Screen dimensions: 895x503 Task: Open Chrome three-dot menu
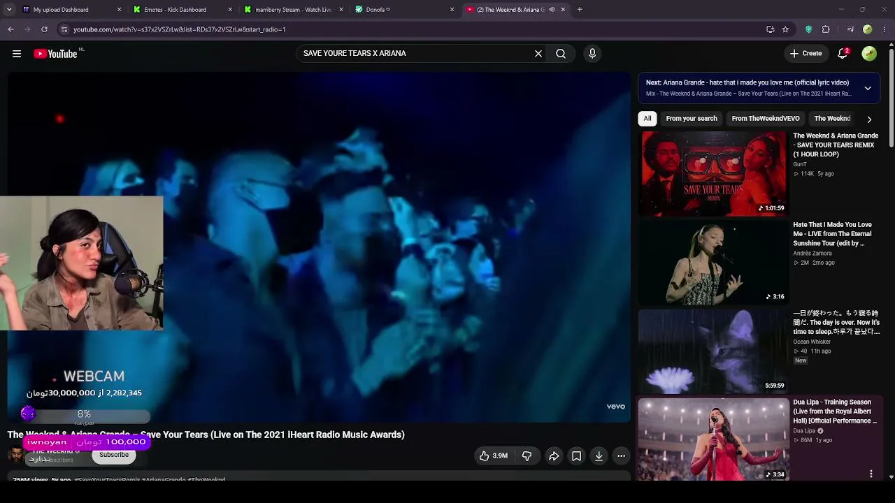point(885,29)
